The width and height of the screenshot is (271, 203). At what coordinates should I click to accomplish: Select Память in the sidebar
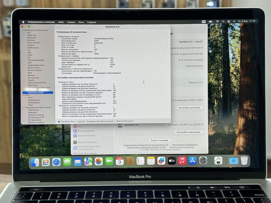click(31, 80)
